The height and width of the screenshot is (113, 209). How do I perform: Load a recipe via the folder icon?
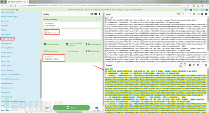(96, 14)
